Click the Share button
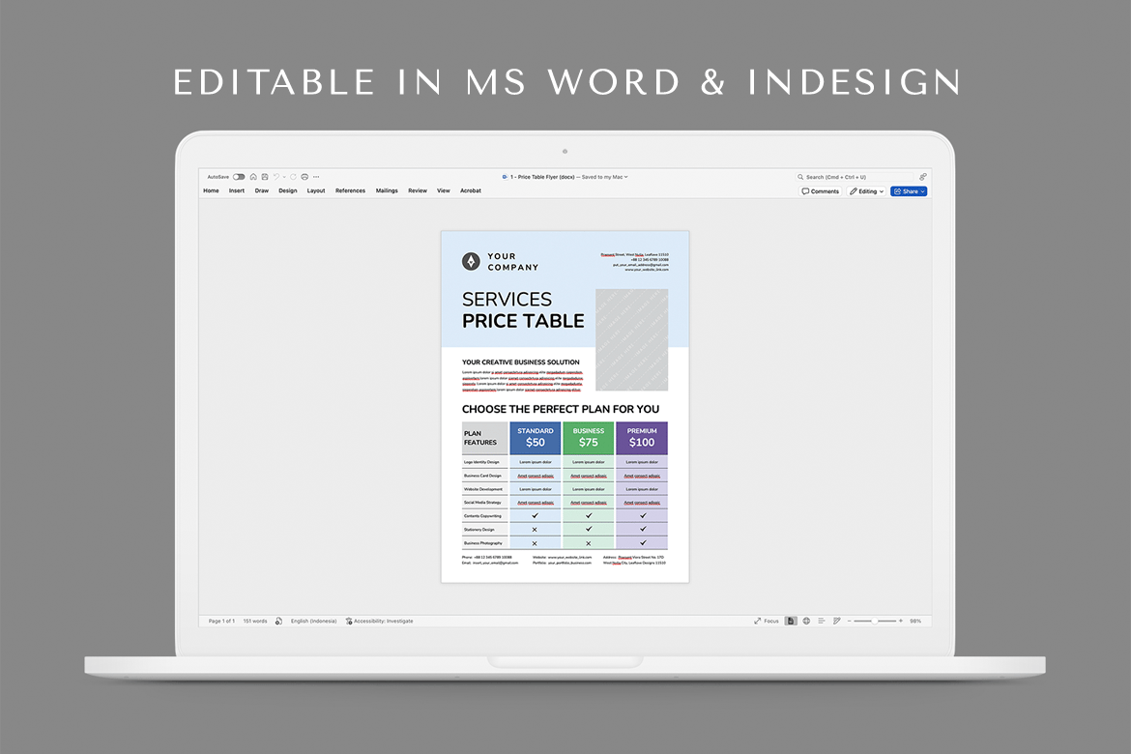The image size is (1131, 754). 909,191
